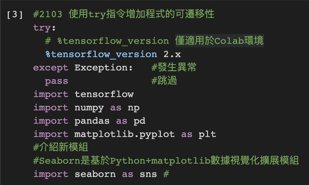Viewport: 309px width, 185px height.
Task: Click the tensorflow module name
Action: [x=104, y=94]
